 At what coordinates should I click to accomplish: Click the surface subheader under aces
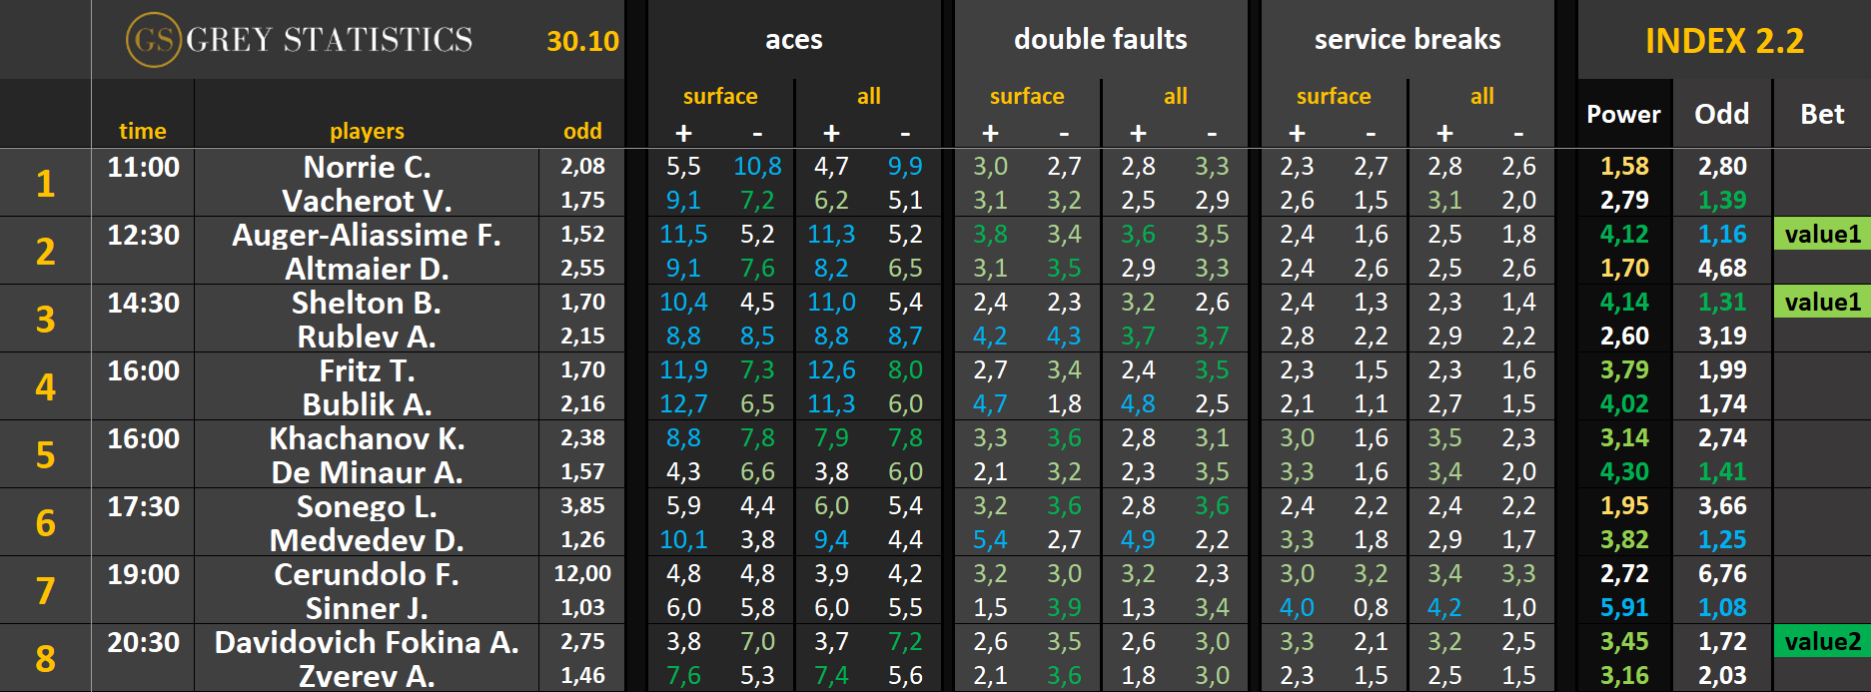click(719, 97)
